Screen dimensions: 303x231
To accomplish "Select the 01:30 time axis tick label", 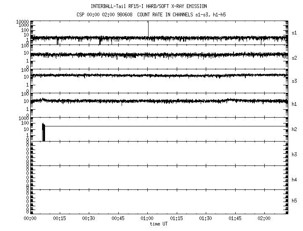I will [206, 219].
